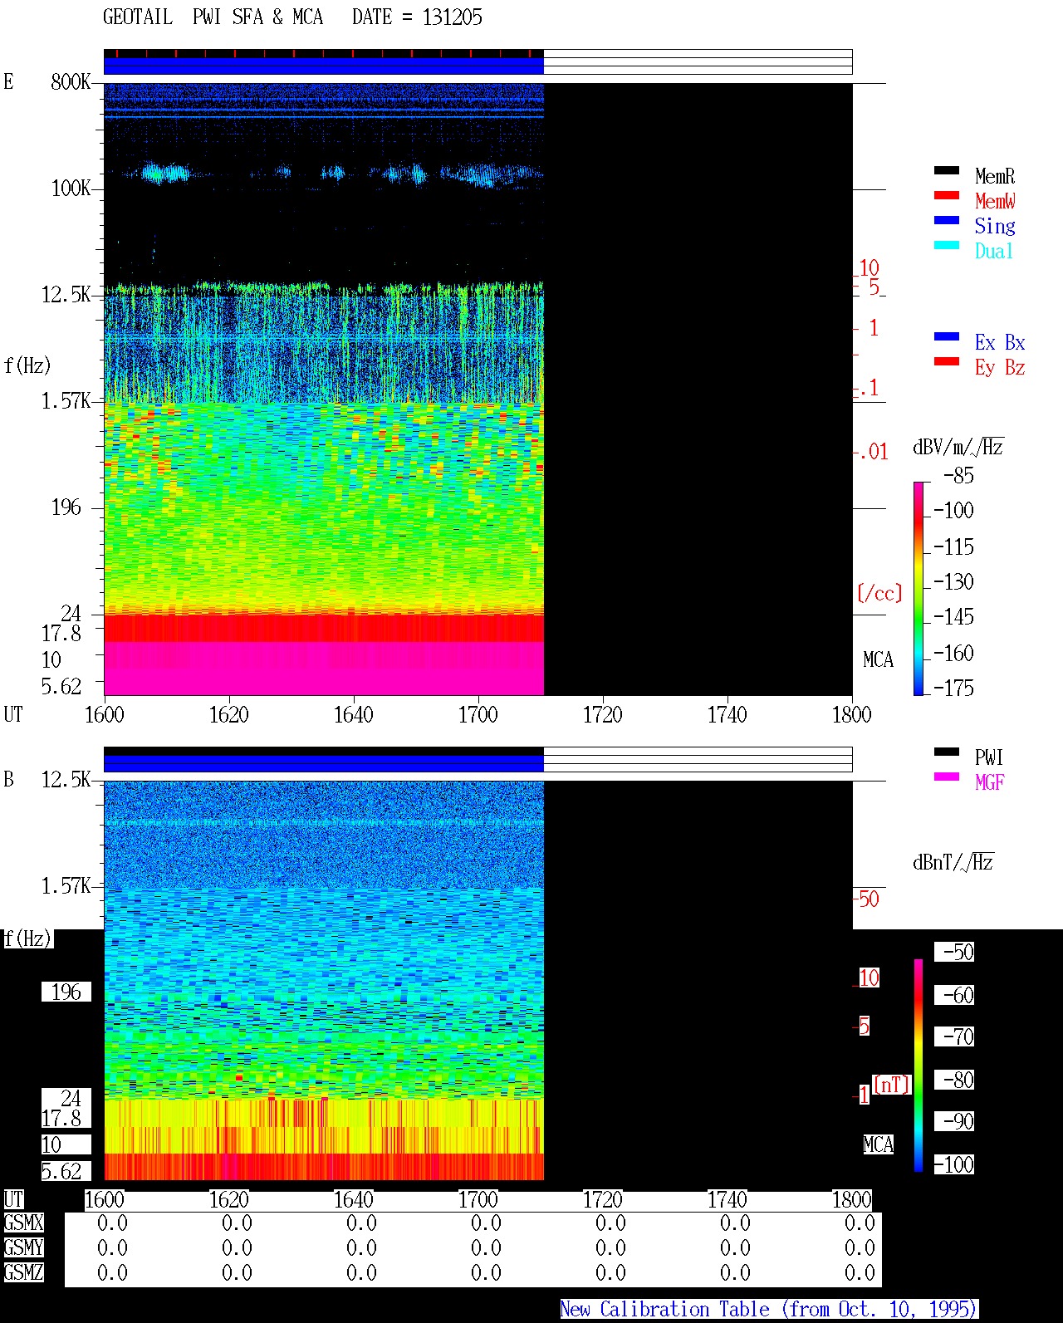Click 1640 in the bottom UT table row
This screenshot has height=1323, width=1063.
(354, 1199)
